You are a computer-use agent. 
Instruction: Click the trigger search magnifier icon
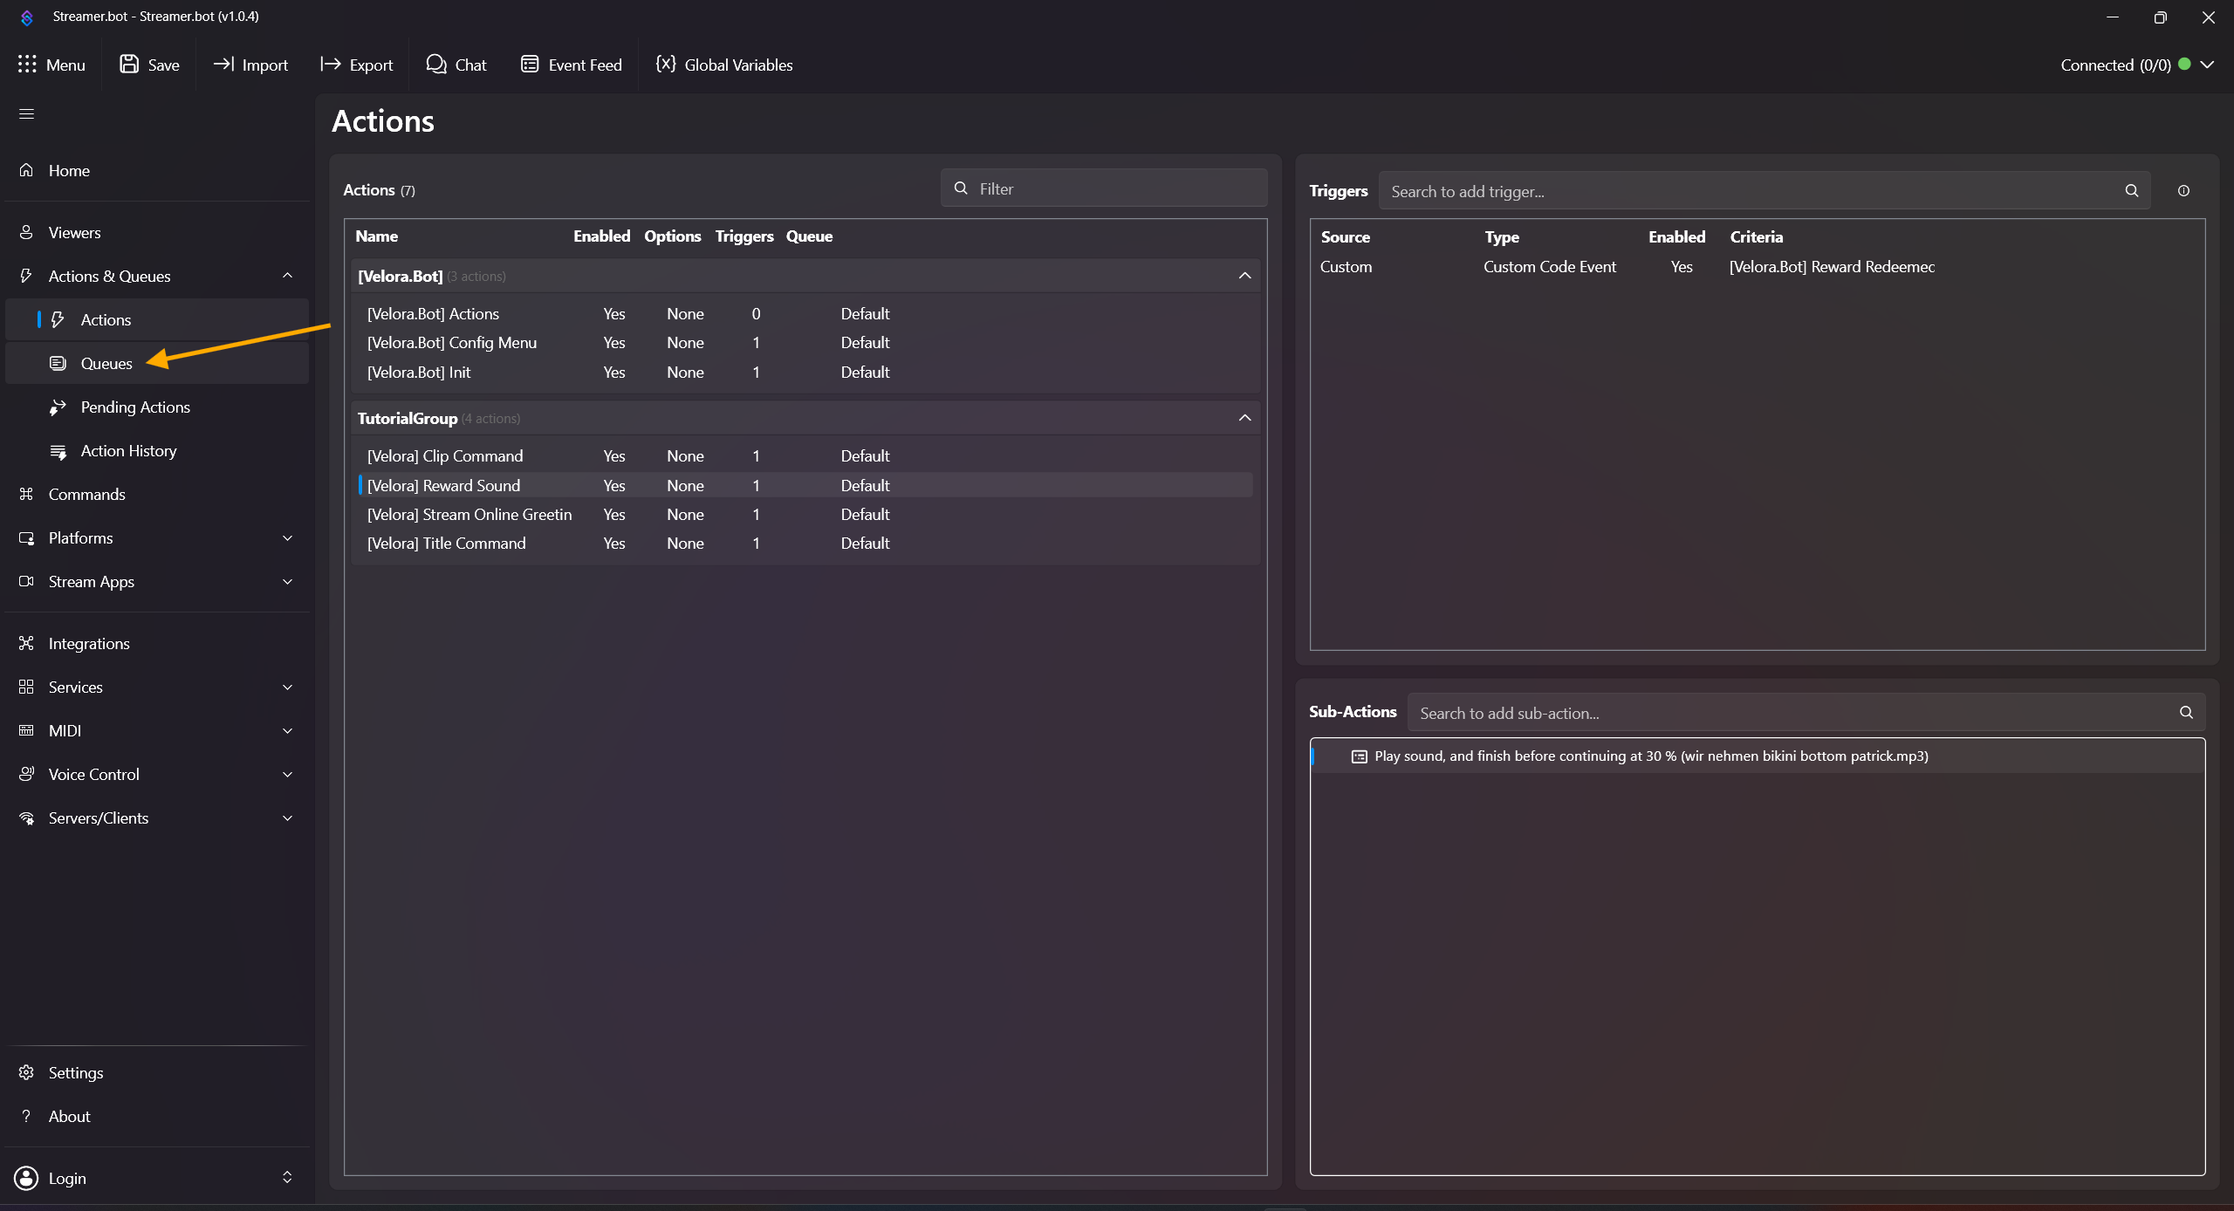[x=2132, y=191]
